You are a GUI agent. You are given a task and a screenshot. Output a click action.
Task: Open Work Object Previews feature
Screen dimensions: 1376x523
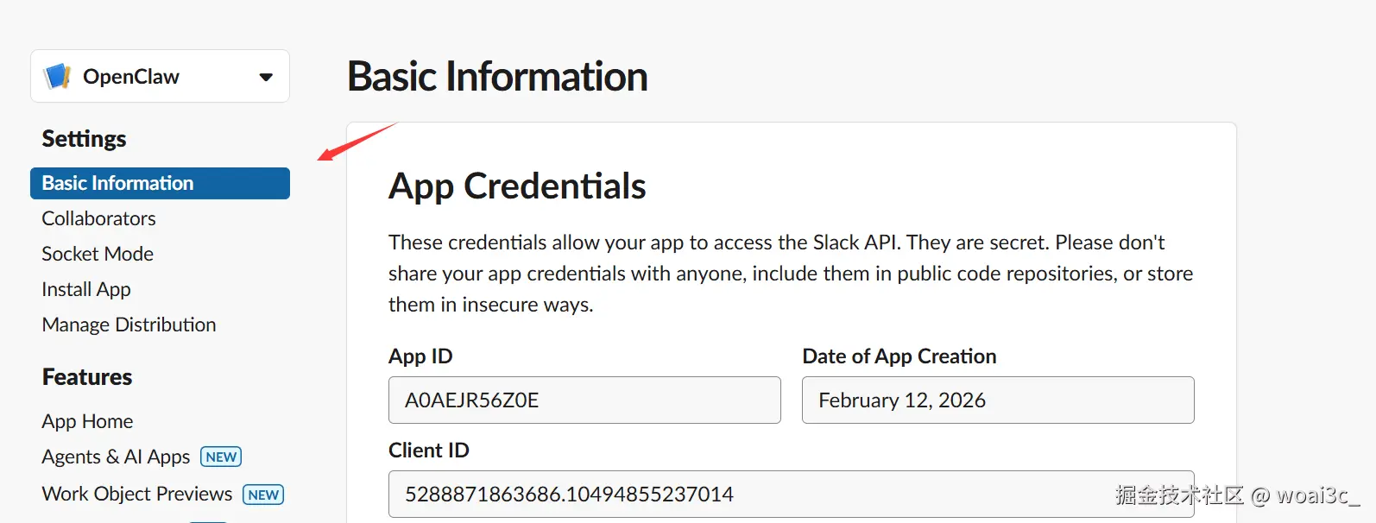coord(137,495)
